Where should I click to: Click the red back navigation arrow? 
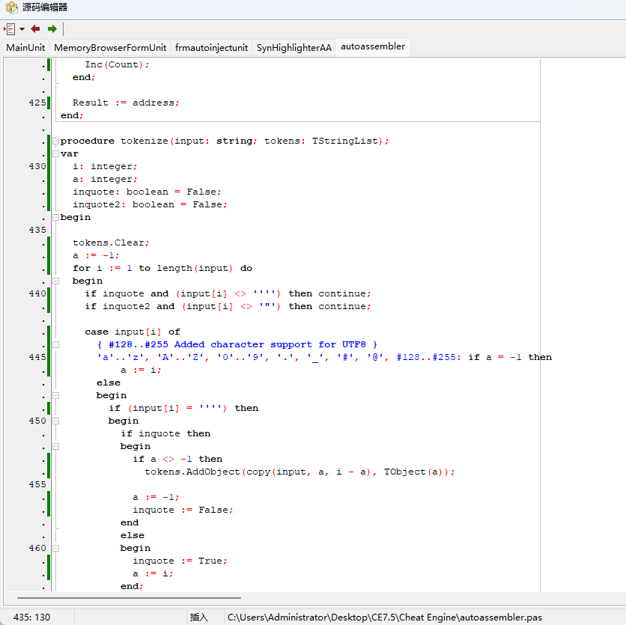[x=35, y=29]
